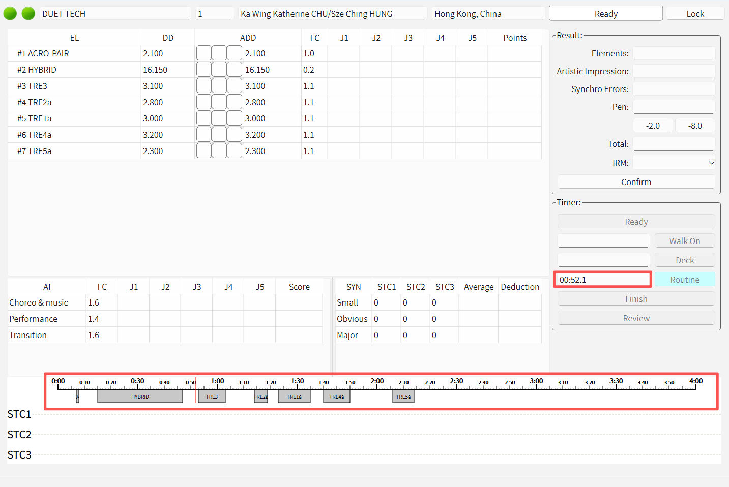Click the Lock button

(x=695, y=14)
